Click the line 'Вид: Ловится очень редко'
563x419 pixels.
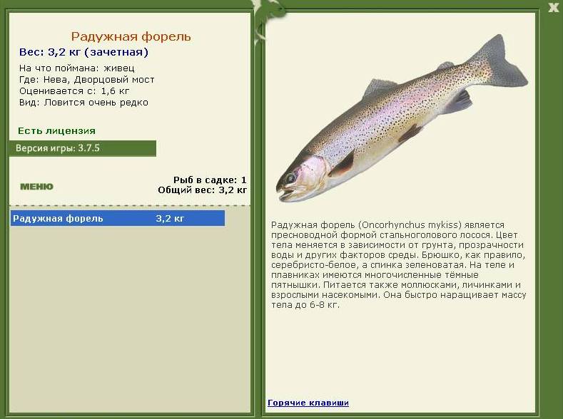click(83, 103)
